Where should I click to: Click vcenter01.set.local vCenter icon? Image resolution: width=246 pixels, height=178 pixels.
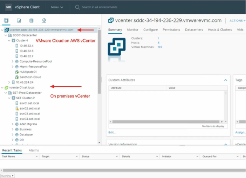[7, 88]
